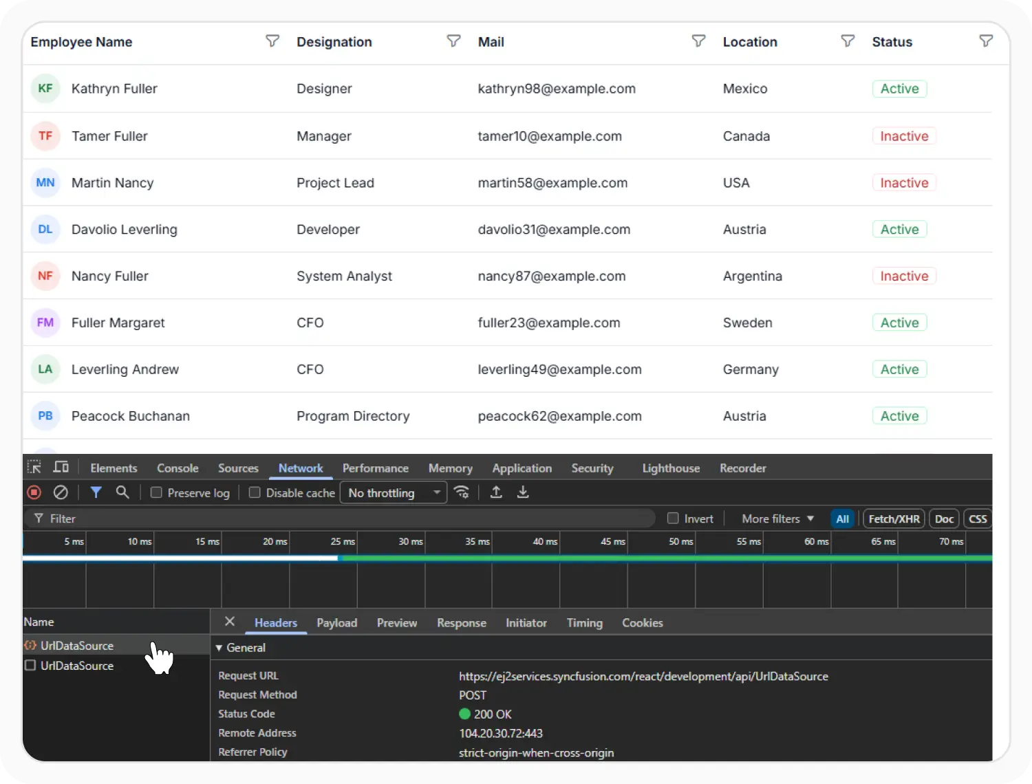Click the DL avatar for Davolio Leverling
This screenshot has width=1032, height=784.
[45, 230]
